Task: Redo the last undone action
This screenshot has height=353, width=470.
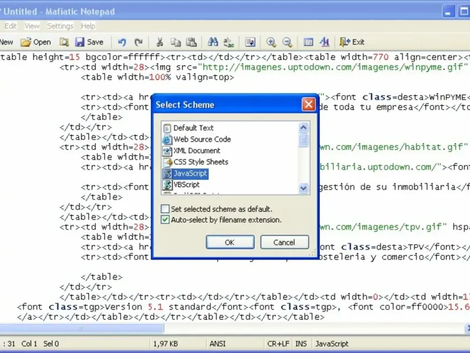Action: (x=138, y=42)
